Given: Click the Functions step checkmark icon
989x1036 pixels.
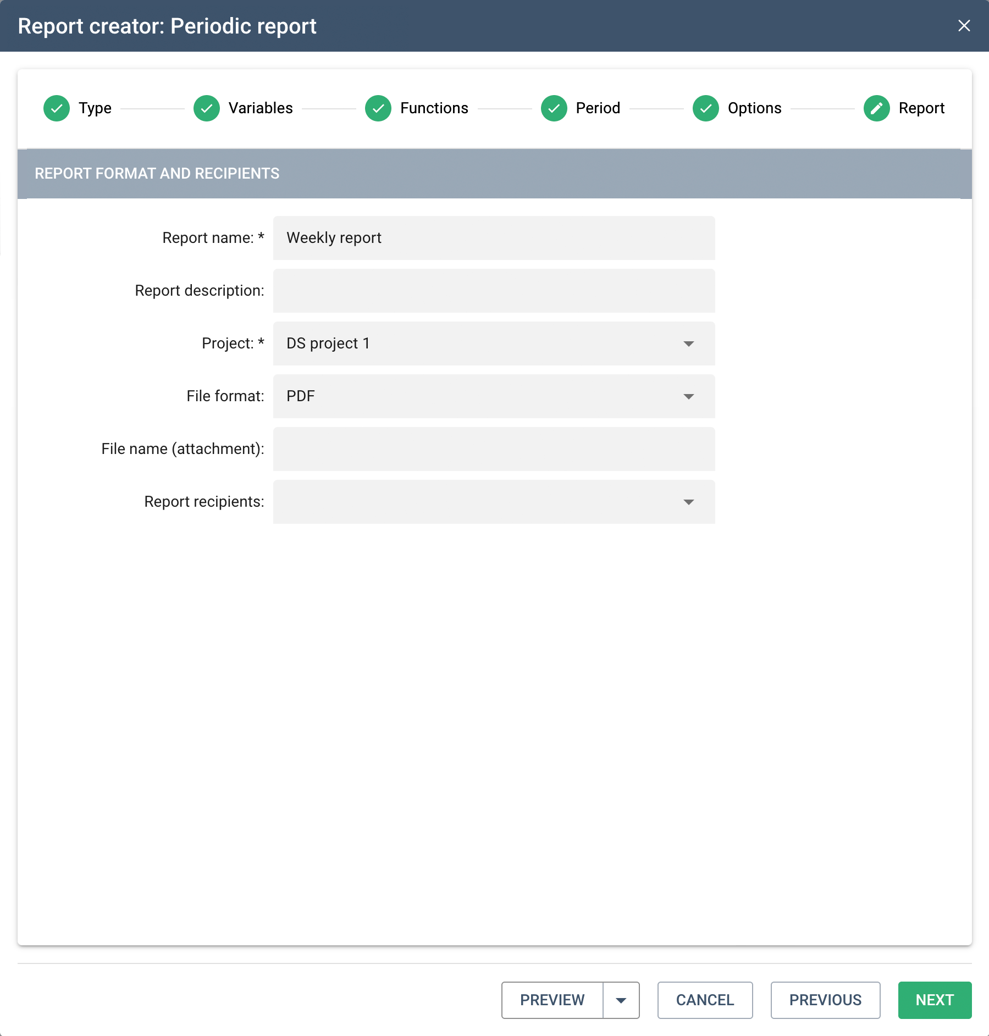Looking at the screenshot, I should [378, 108].
